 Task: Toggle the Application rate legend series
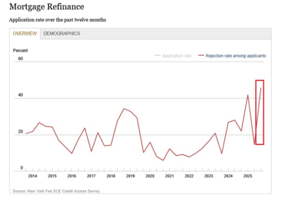(176, 56)
